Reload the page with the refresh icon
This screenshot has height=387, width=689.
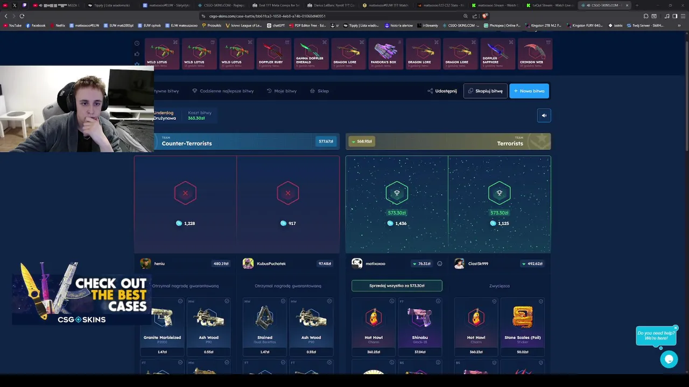click(22, 16)
